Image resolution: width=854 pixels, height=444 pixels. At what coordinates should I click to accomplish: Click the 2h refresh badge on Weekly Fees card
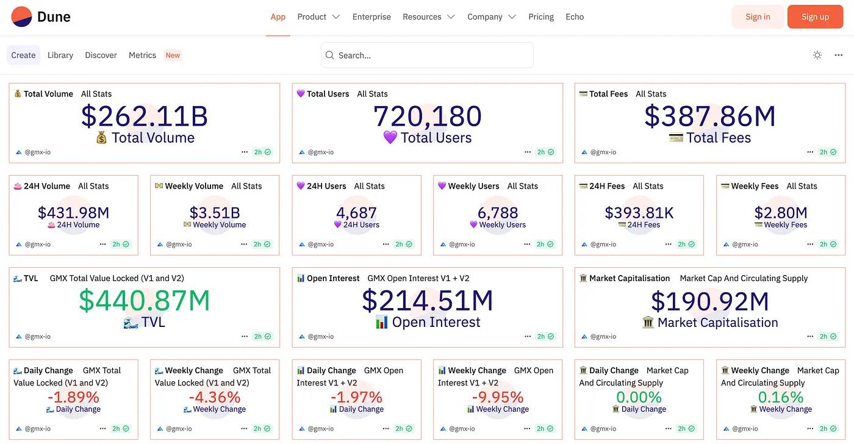[828, 244]
